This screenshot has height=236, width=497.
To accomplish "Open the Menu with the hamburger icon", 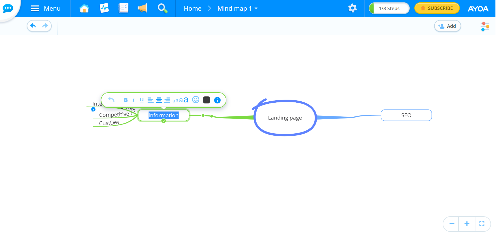I will pyautogui.click(x=35, y=8).
